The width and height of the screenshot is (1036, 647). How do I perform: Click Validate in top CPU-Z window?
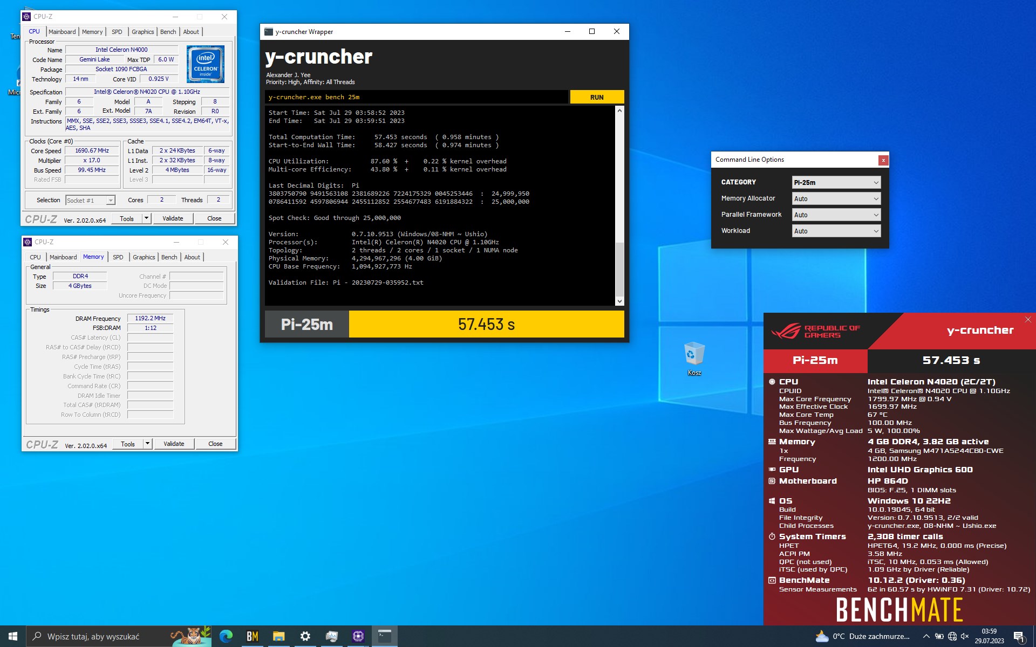(x=173, y=218)
